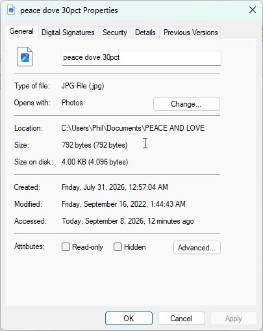The height and width of the screenshot is (331, 263).
Task: Switch to the Digital Signatures tab
Action: [x=68, y=33]
